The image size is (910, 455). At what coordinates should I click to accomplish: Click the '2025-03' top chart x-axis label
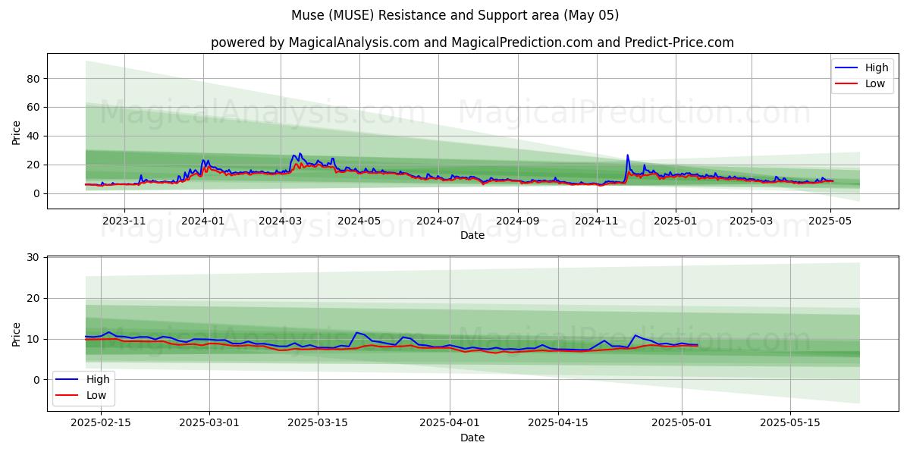751,221
